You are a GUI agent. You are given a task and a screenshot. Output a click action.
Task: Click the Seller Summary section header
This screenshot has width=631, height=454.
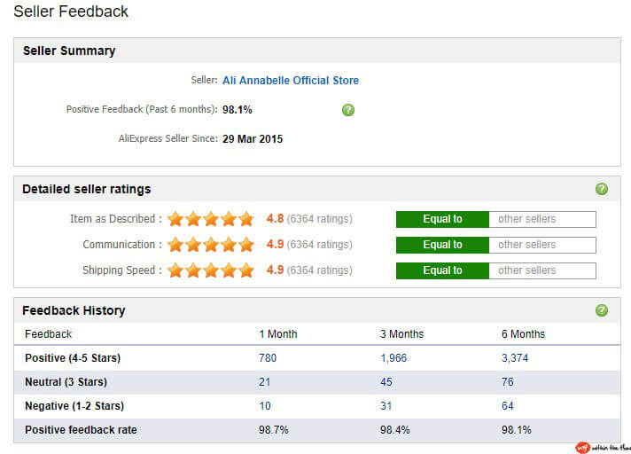tap(69, 51)
